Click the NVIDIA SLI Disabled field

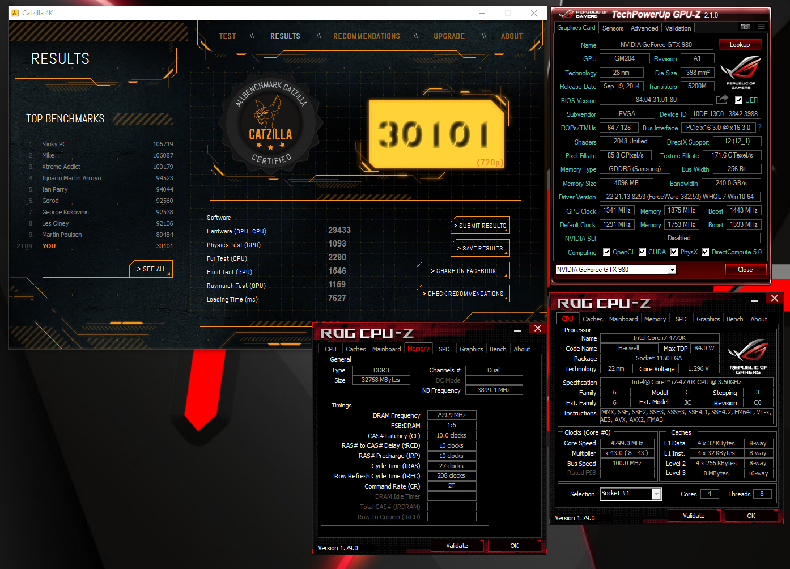(679, 238)
